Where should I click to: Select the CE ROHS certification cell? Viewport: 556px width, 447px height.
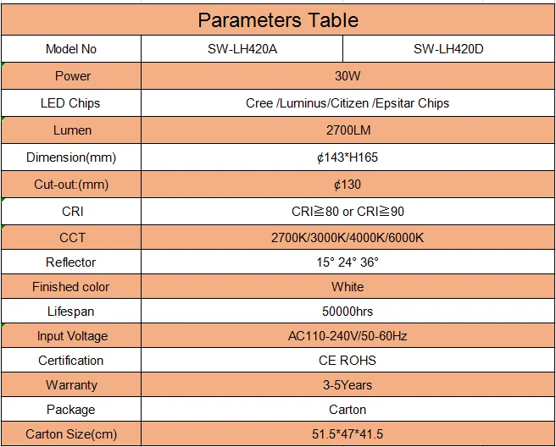click(347, 361)
